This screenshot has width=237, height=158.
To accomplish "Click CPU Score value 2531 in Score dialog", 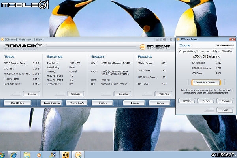I will coord(218,73).
